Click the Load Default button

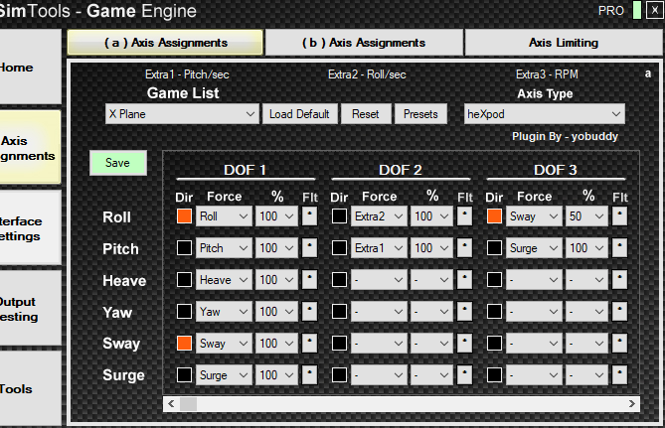click(299, 114)
